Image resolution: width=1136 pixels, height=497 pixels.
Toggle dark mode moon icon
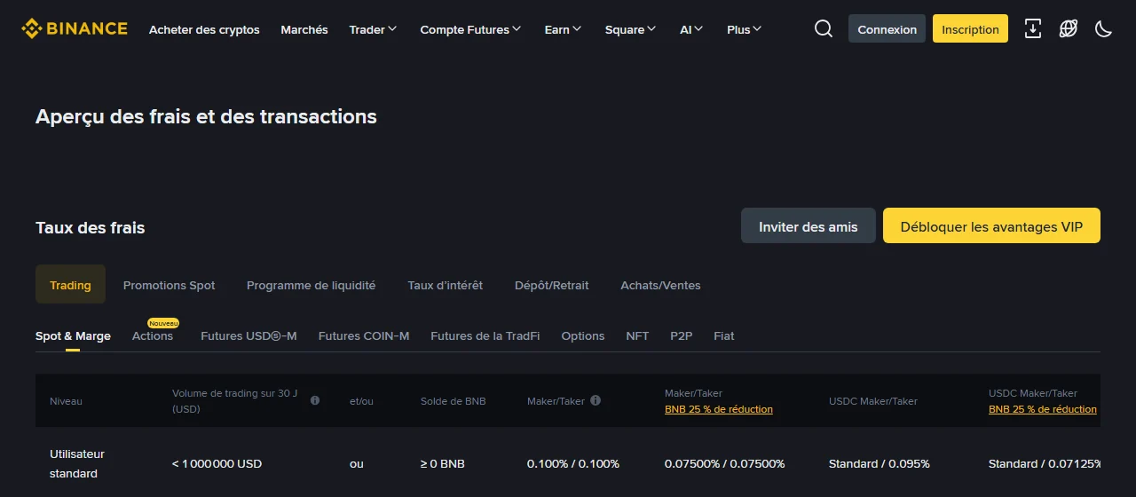[x=1104, y=28]
